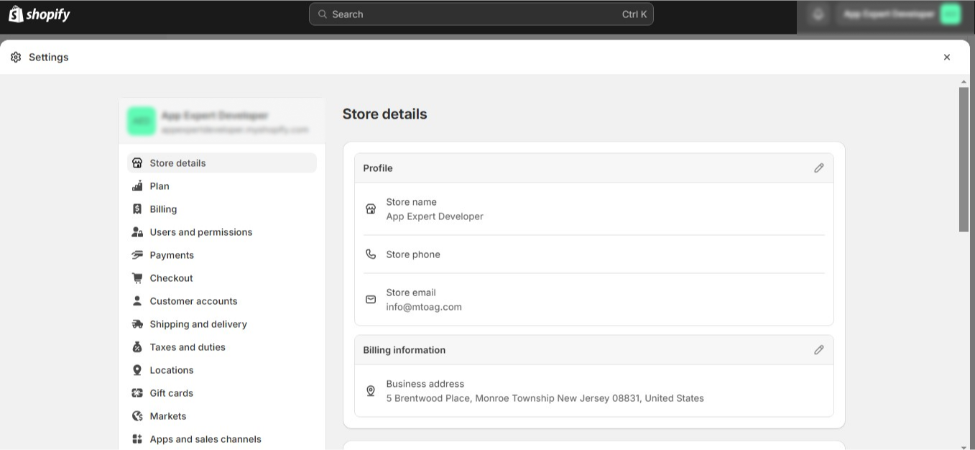Click the vertical scrollbar thumb on the right

click(x=964, y=158)
